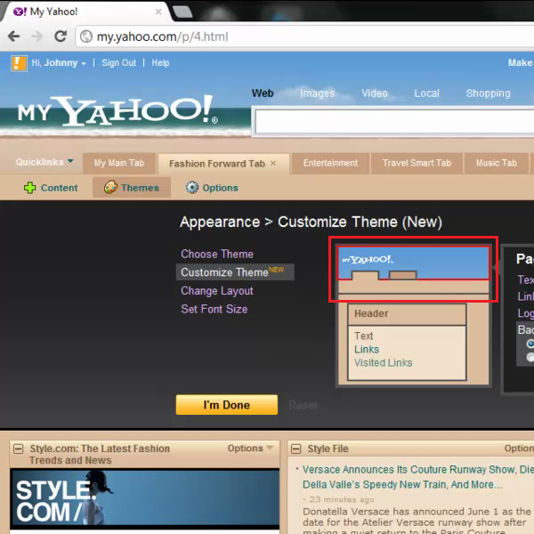Click the first tab in theme preview

(365, 275)
